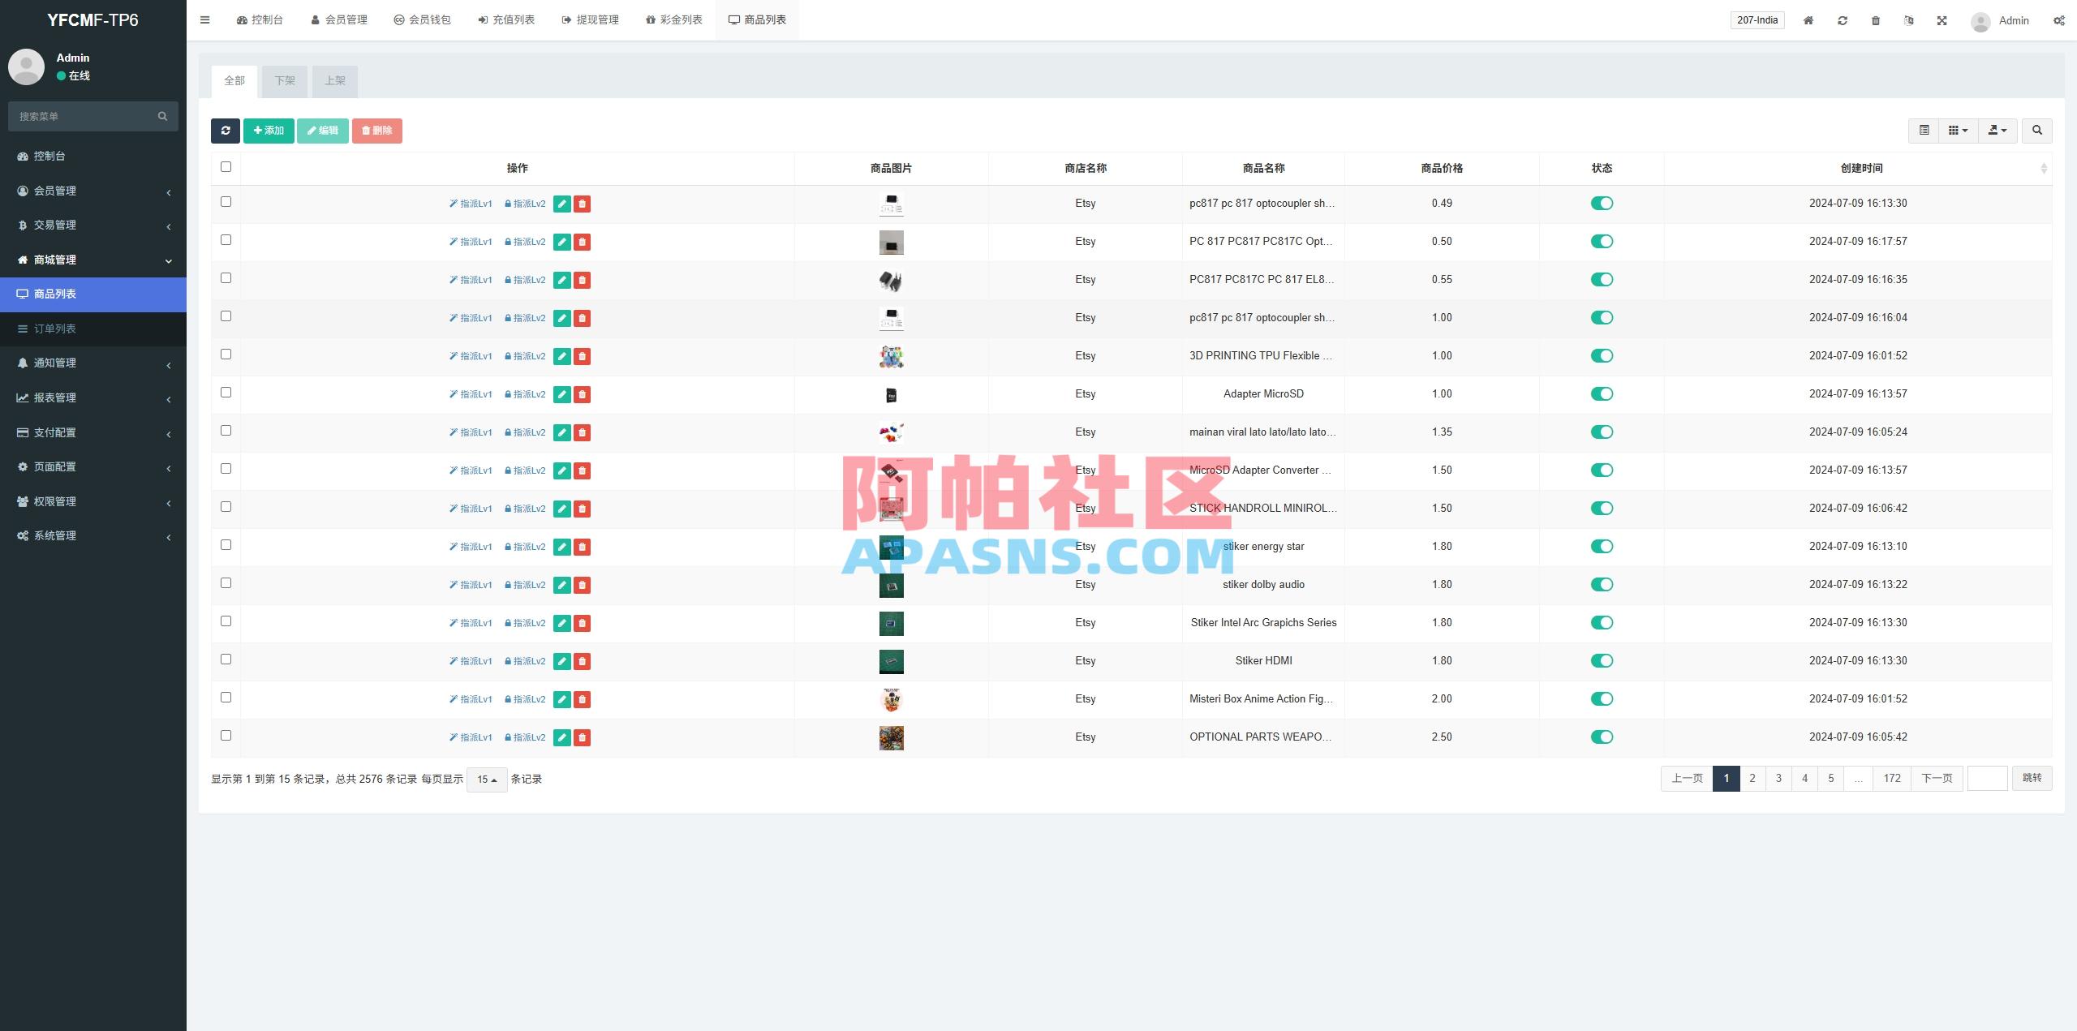Toggle fullscreen with the expand icon

(1942, 20)
